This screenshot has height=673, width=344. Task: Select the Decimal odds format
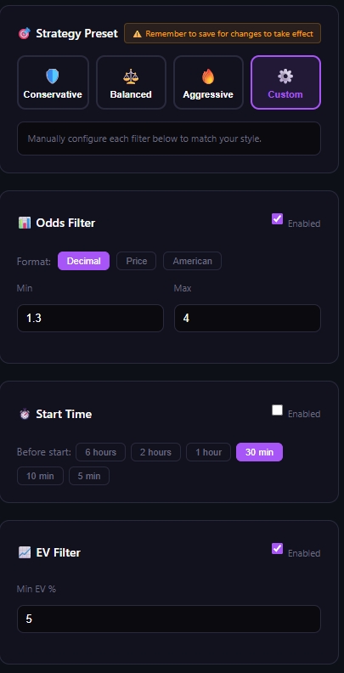(83, 261)
